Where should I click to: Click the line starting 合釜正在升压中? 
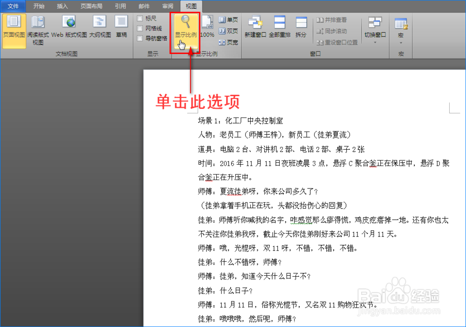(225, 177)
